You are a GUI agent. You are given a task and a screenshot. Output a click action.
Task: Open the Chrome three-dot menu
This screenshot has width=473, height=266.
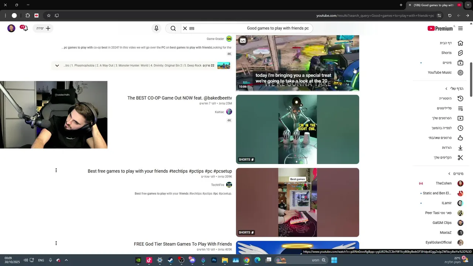coord(5,16)
